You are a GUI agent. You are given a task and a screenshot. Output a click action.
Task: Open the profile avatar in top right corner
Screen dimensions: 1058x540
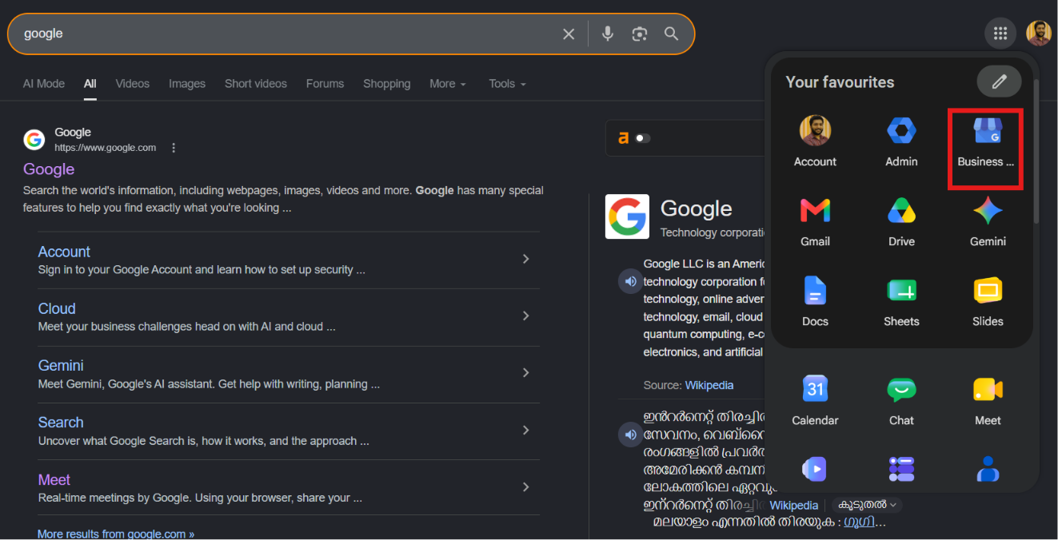point(1039,34)
